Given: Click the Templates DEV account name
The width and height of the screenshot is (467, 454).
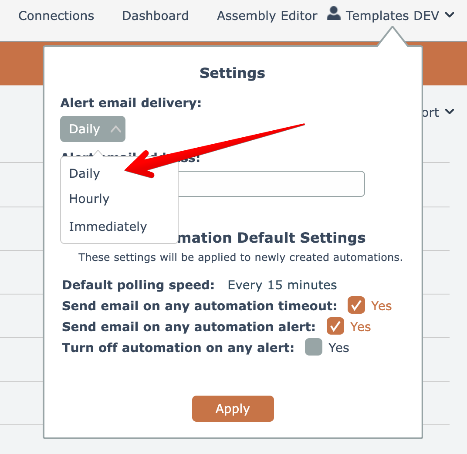Looking at the screenshot, I should click(x=392, y=16).
